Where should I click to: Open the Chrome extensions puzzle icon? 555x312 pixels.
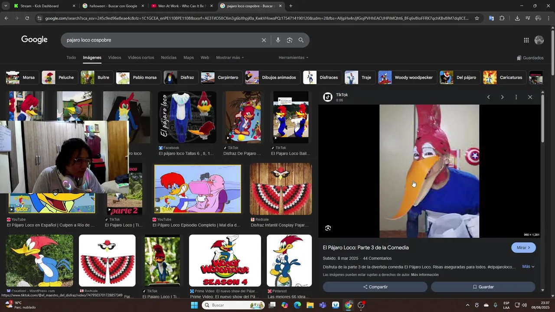coord(502,18)
